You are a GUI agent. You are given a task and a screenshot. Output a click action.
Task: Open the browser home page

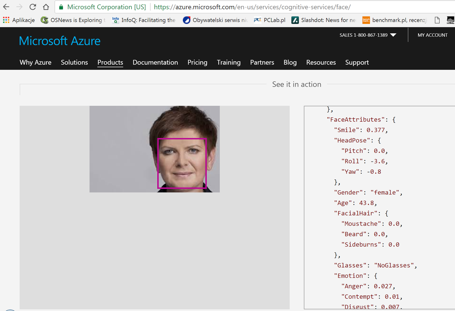point(46,7)
